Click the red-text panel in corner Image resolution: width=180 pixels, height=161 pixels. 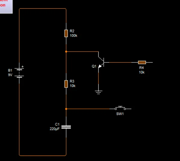click(6, 7)
